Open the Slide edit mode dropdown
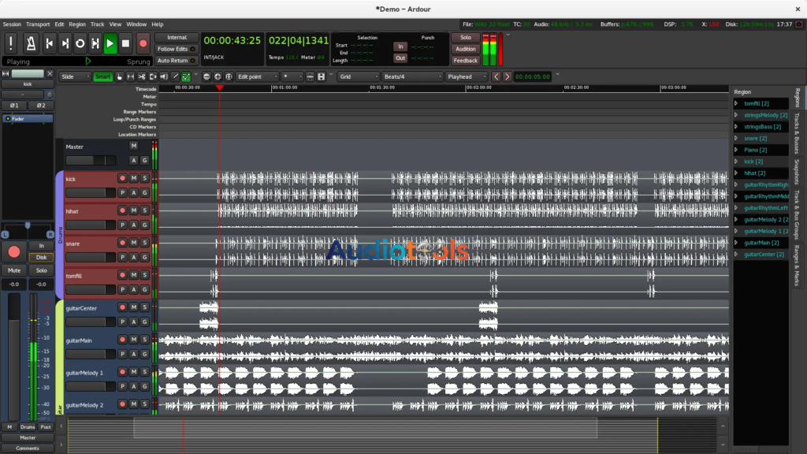 coord(75,76)
